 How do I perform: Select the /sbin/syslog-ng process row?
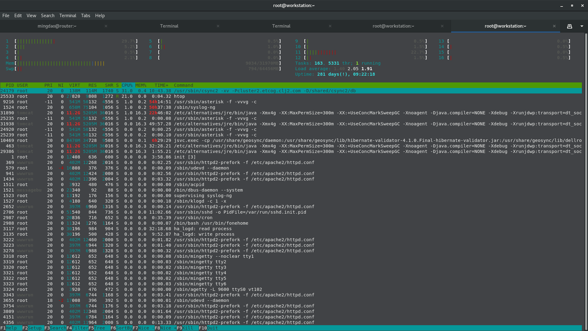tap(291, 107)
